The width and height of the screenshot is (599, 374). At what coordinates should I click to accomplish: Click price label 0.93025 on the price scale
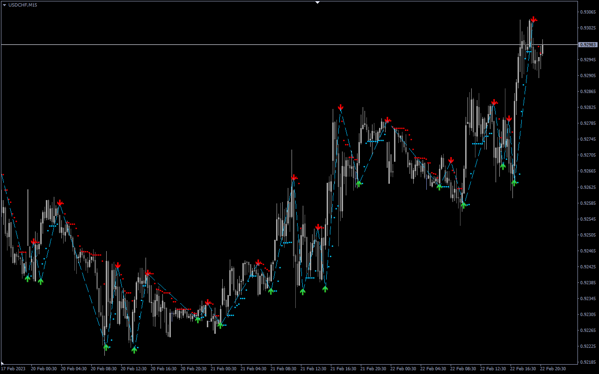click(588, 28)
